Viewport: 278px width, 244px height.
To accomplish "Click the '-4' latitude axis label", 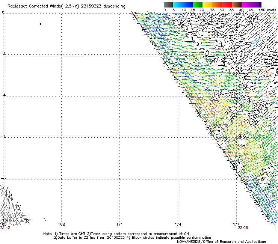I will coord(3,95).
